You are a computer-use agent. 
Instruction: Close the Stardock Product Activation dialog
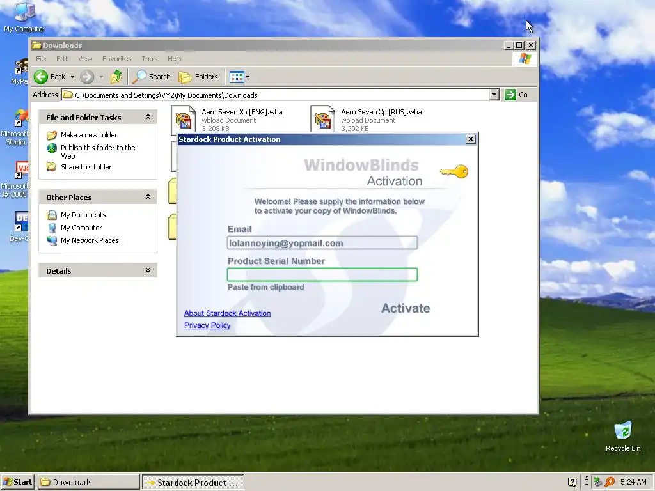(471, 139)
